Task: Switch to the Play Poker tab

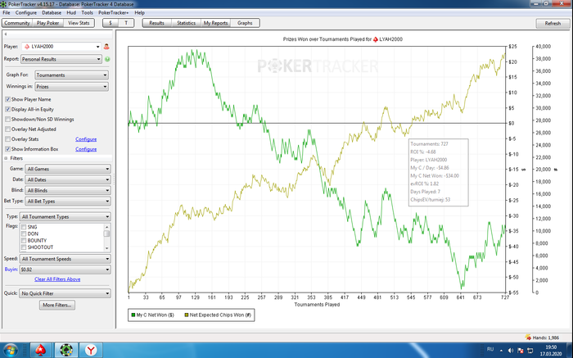Action: coord(47,23)
